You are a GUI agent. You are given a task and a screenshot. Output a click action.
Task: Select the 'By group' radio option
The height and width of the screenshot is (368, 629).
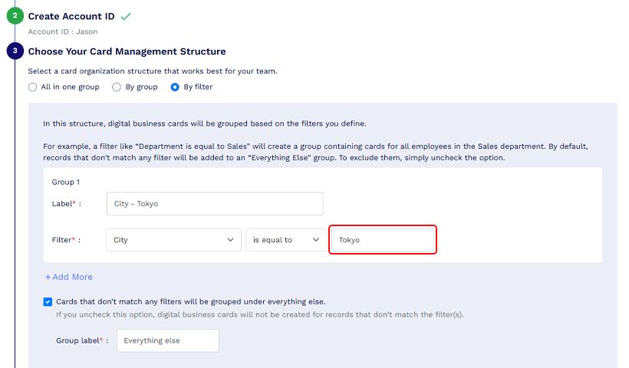point(117,87)
